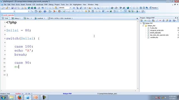Click the Undo arrow icon
This screenshot has height=100, width=179.
point(43,8)
